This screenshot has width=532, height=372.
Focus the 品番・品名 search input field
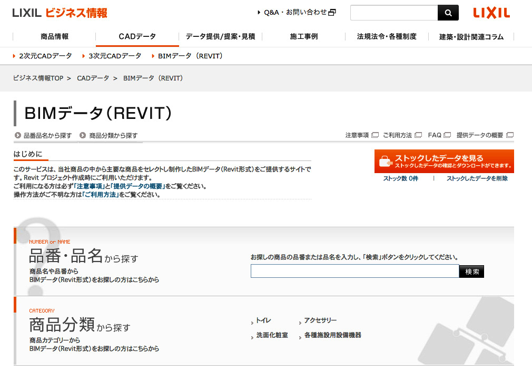point(355,271)
